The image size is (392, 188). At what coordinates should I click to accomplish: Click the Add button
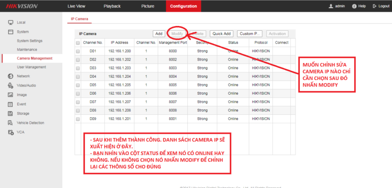pyautogui.click(x=159, y=34)
